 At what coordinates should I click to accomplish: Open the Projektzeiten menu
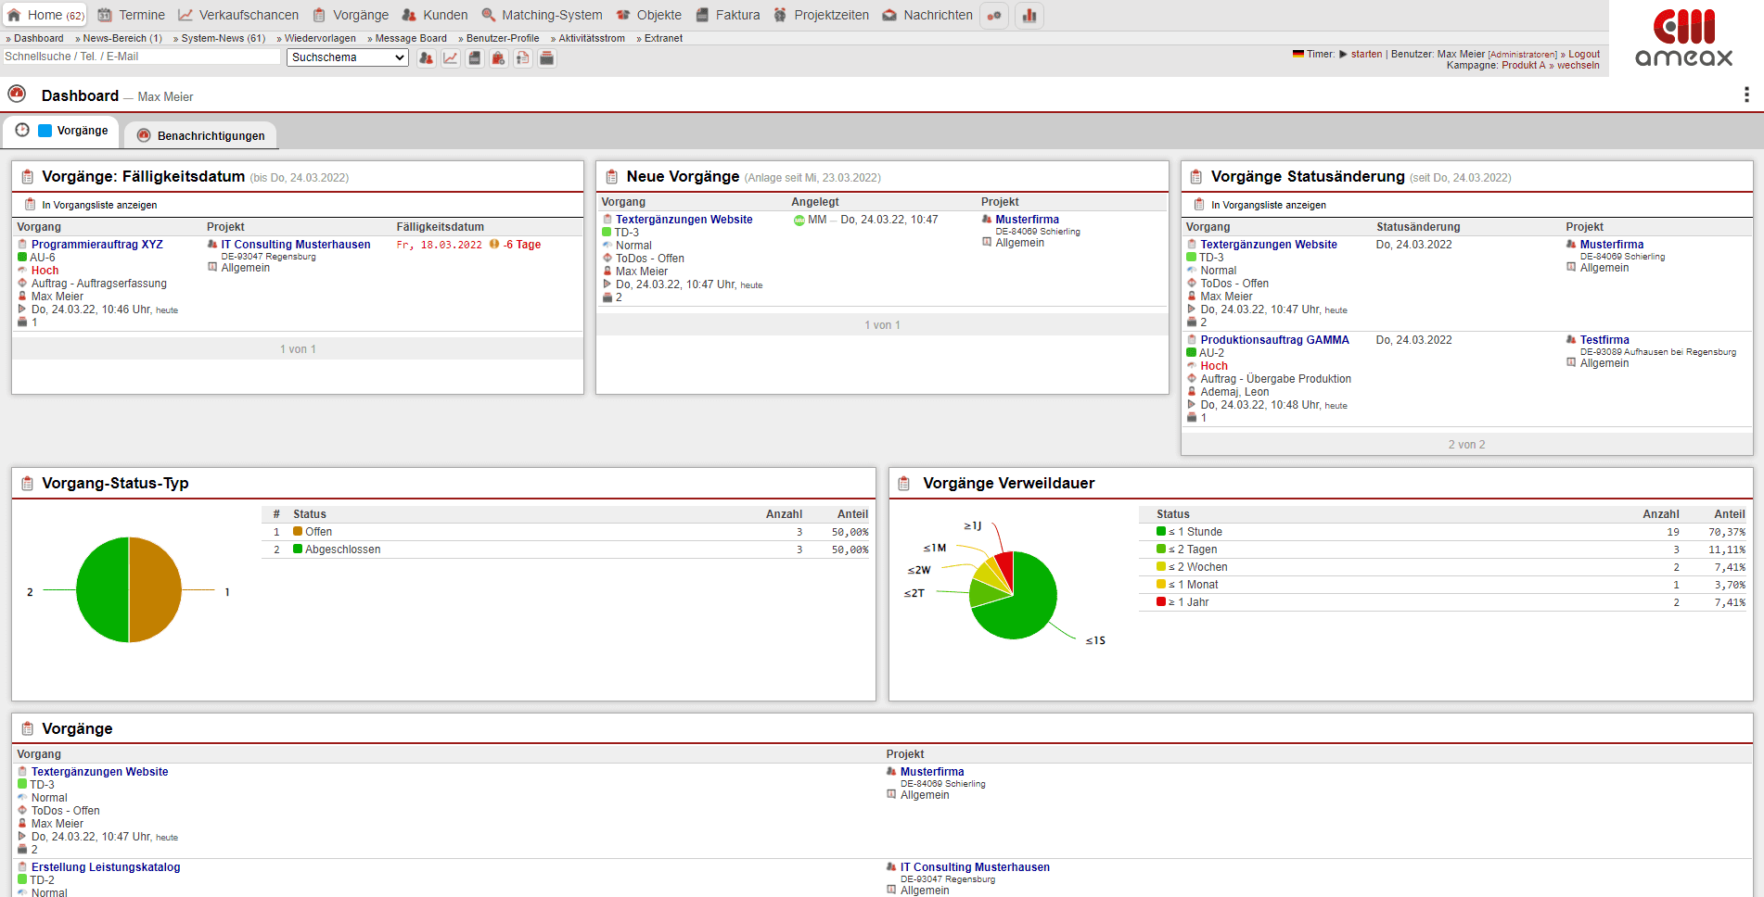(831, 15)
